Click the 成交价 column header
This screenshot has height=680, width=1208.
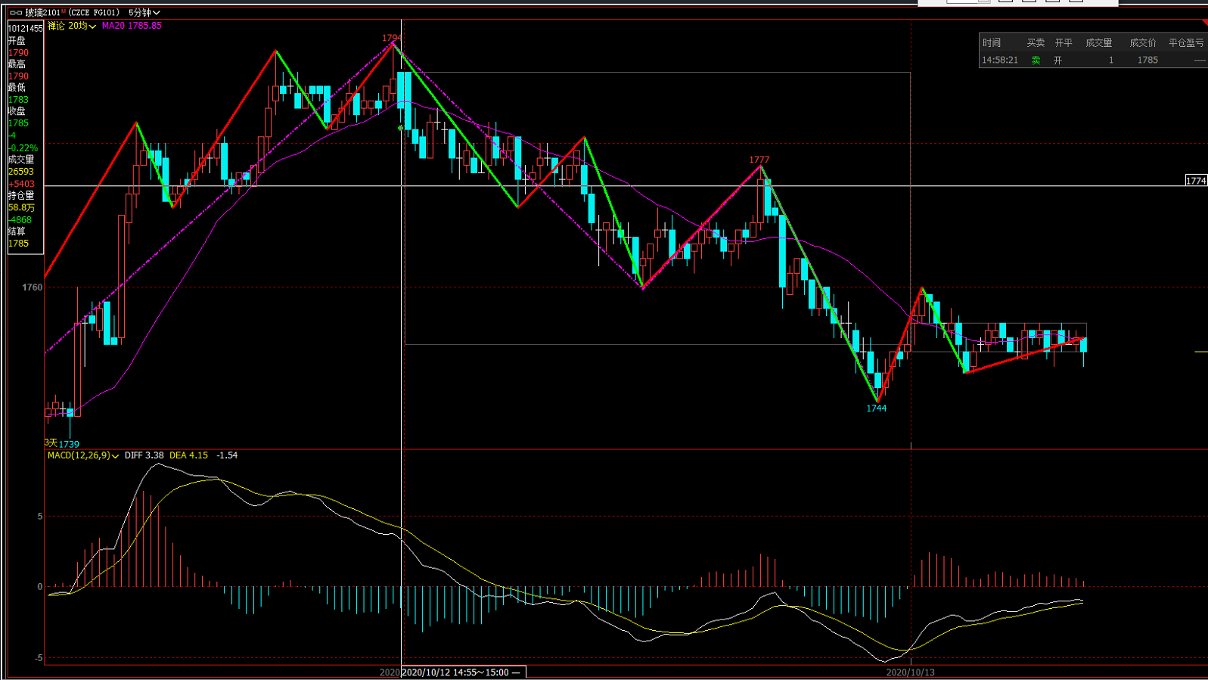pos(1142,43)
